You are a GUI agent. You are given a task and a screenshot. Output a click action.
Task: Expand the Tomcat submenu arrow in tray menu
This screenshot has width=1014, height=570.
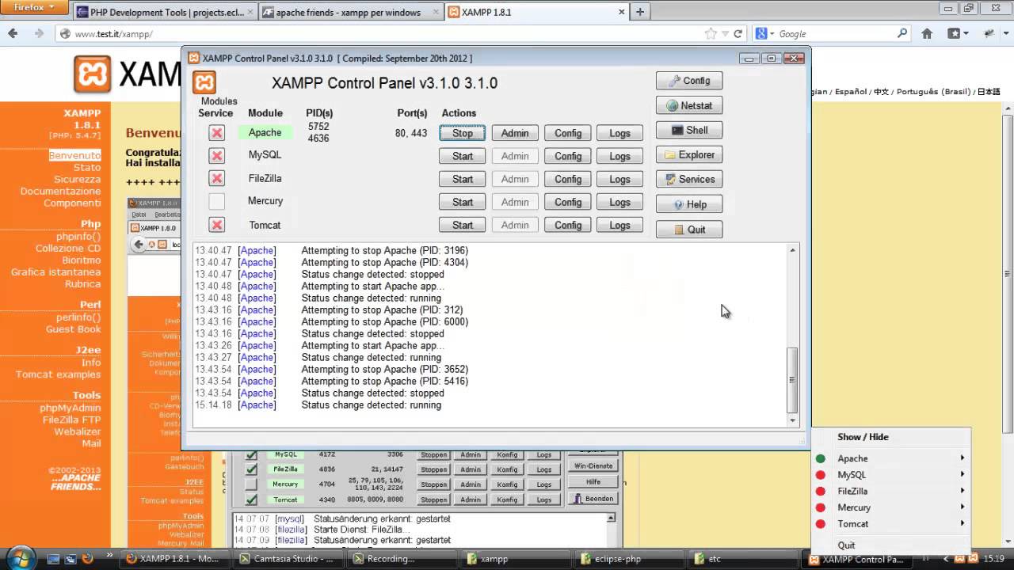point(963,524)
